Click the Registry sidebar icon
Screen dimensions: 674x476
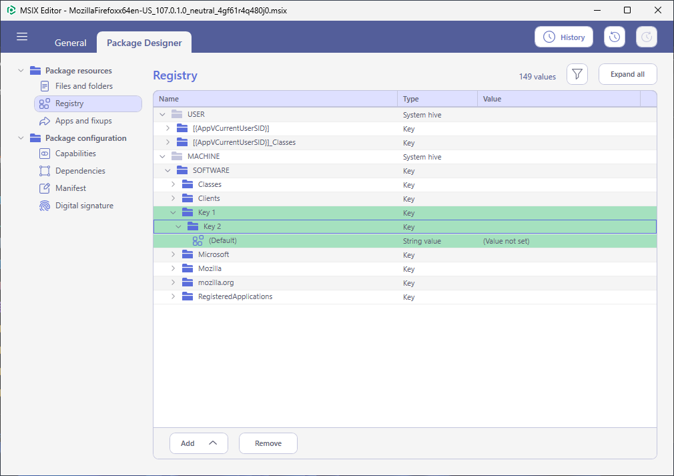(x=45, y=103)
